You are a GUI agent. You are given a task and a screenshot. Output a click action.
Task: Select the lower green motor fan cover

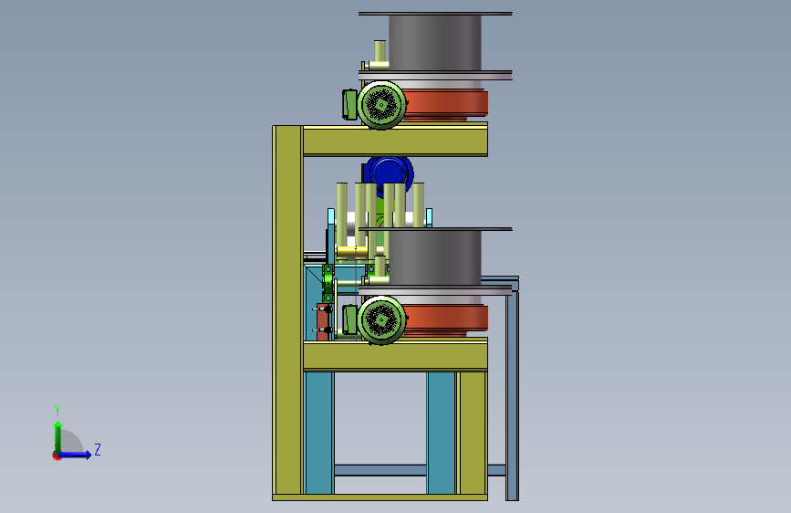click(x=382, y=320)
